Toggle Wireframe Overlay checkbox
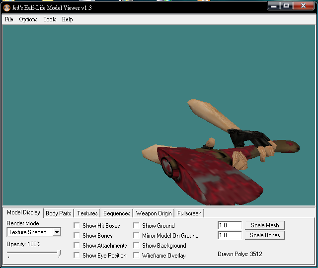This screenshot has height=268, width=318. click(x=136, y=256)
